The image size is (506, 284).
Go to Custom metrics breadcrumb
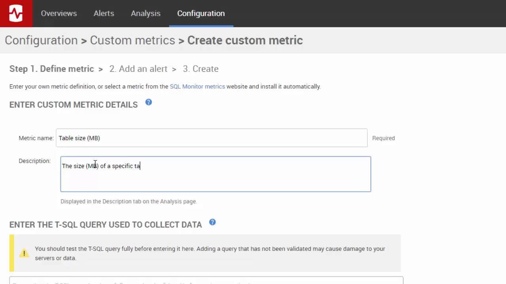(x=132, y=40)
